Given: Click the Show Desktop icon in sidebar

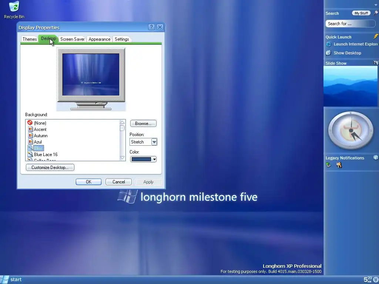Looking at the screenshot, I should tap(329, 53).
